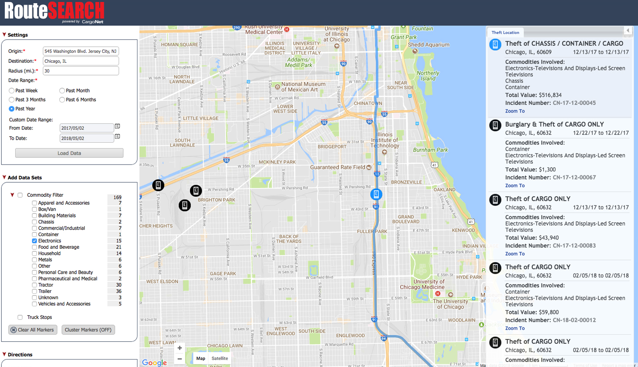Switch to Satellite map view

click(220, 358)
